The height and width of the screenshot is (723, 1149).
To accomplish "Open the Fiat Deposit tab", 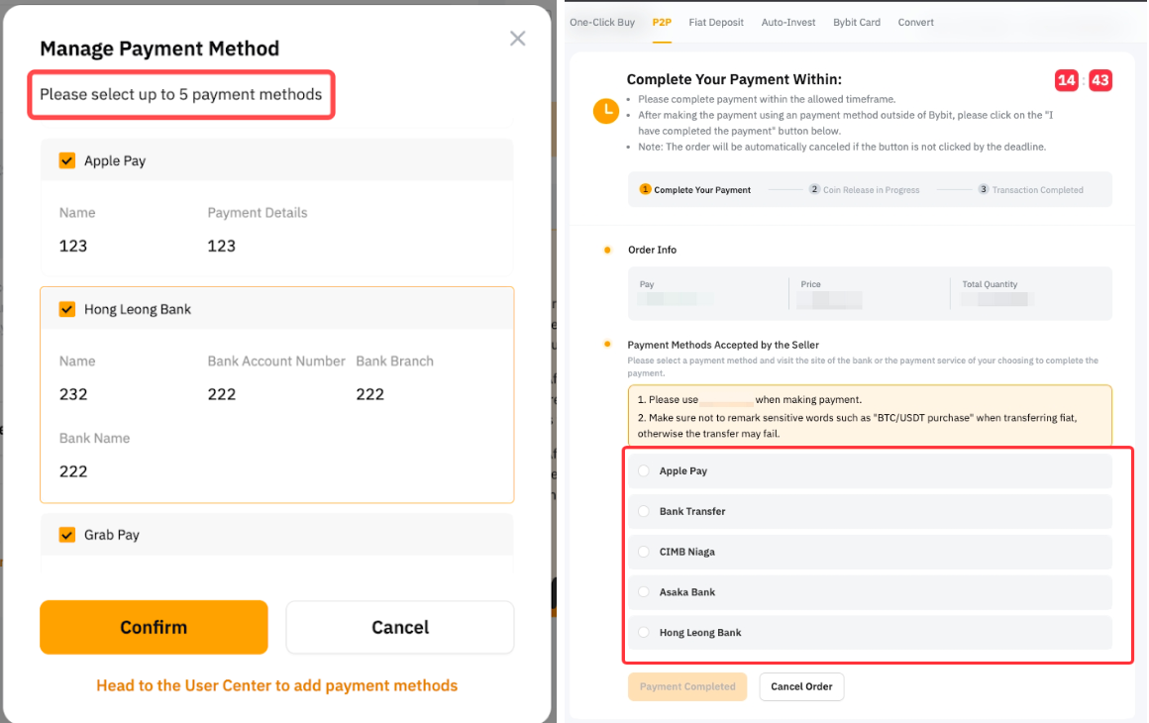I will click(x=716, y=23).
